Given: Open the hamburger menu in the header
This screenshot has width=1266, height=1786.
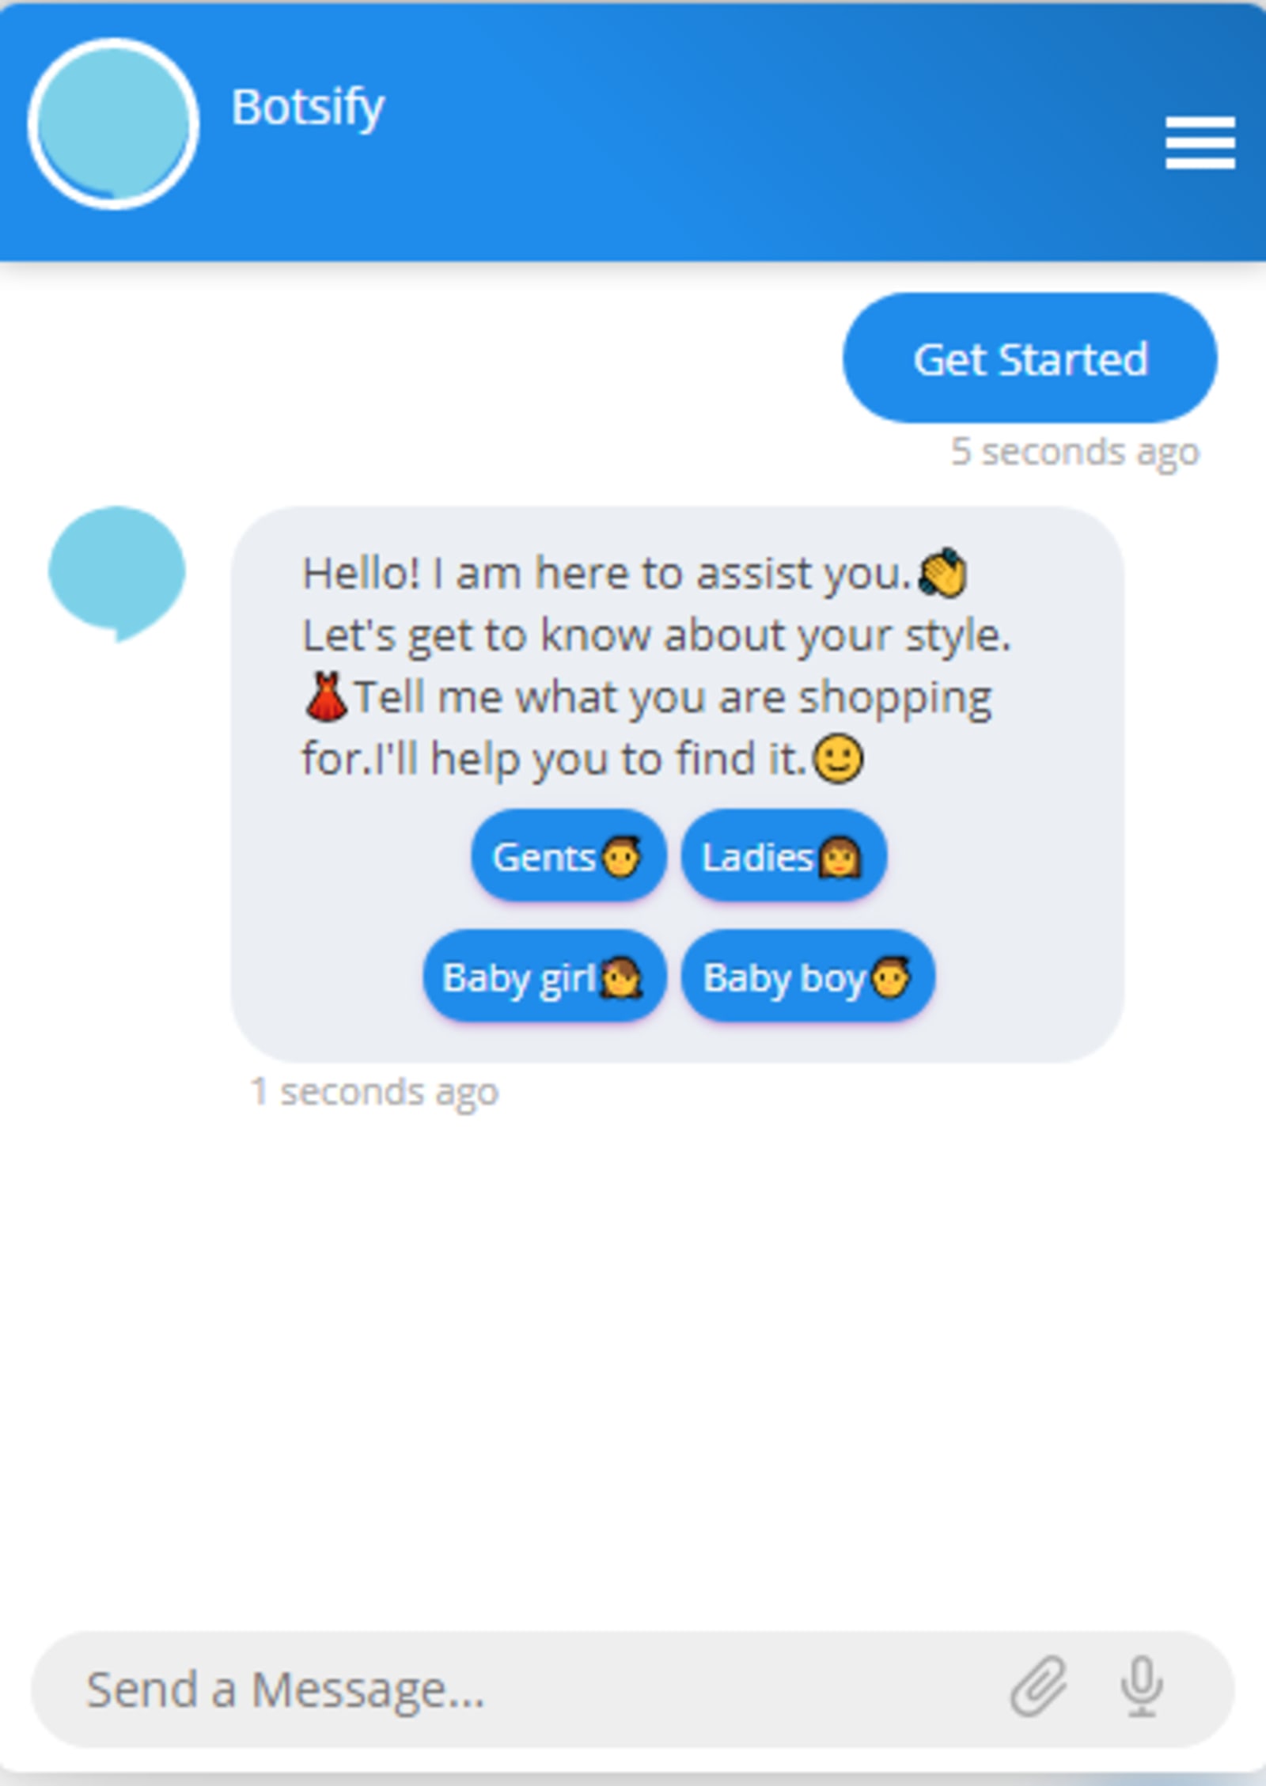Looking at the screenshot, I should [1200, 143].
